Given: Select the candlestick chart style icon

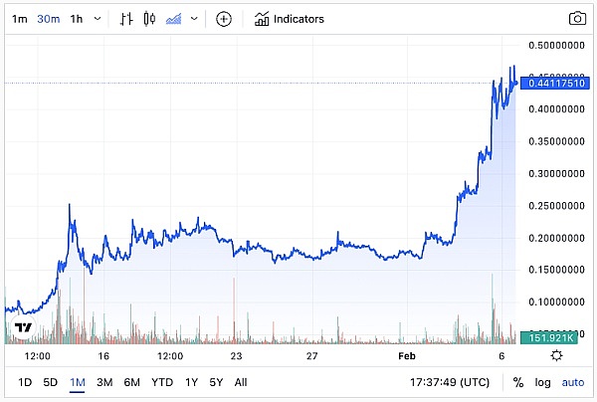Looking at the screenshot, I should click(149, 19).
